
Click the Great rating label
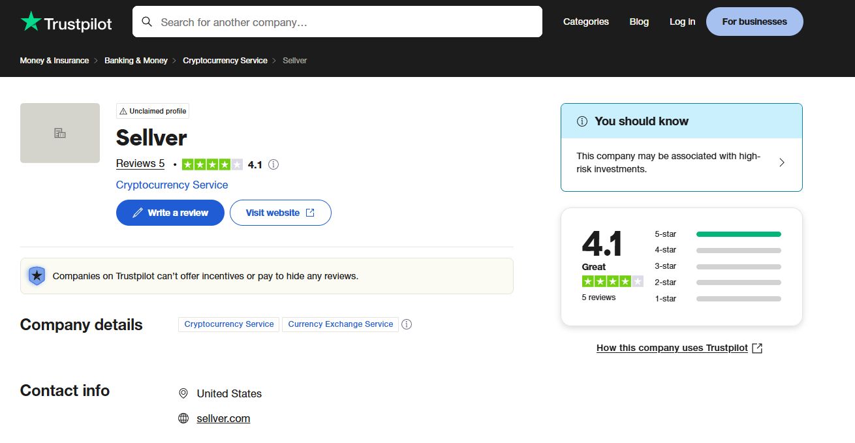click(594, 267)
